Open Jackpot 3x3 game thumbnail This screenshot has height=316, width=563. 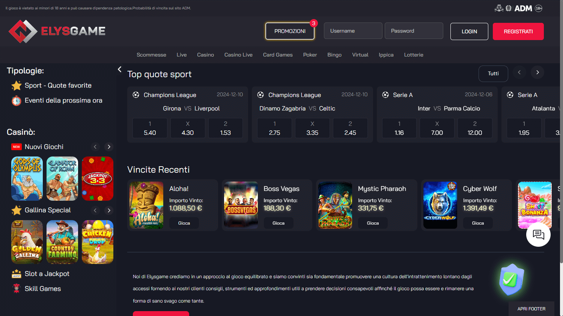click(98, 179)
